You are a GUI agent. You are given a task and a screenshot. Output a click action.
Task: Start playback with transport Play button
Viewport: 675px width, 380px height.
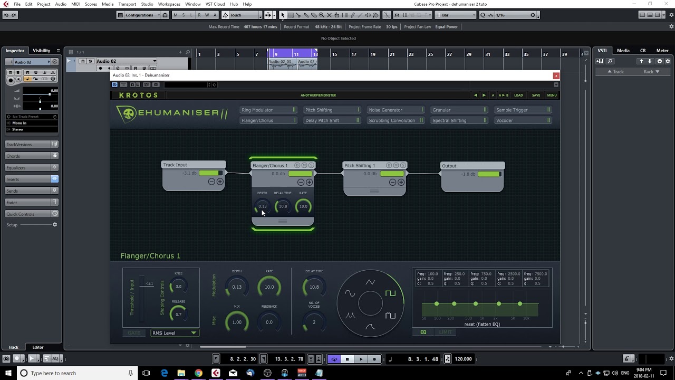[361, 359]
